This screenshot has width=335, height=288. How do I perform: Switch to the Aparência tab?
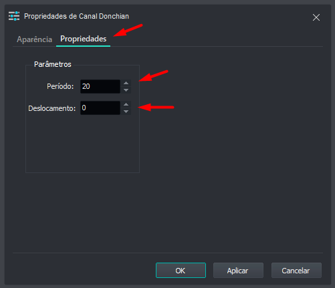coord(34,39)
